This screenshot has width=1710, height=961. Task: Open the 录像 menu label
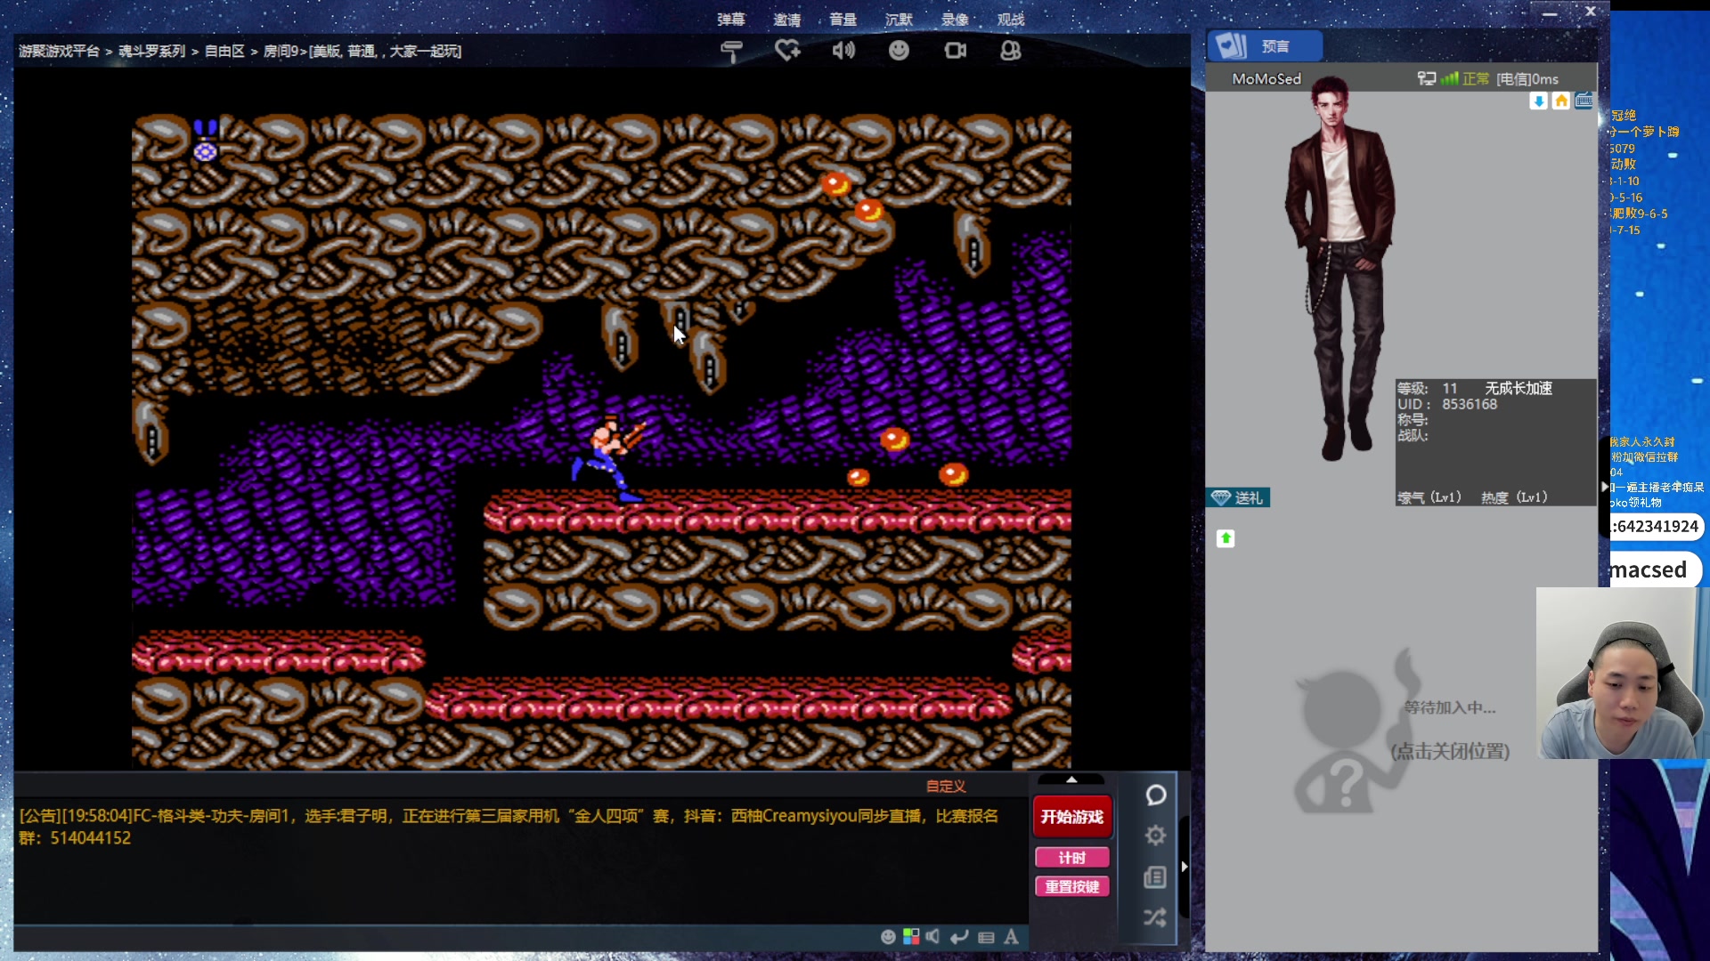955,20
